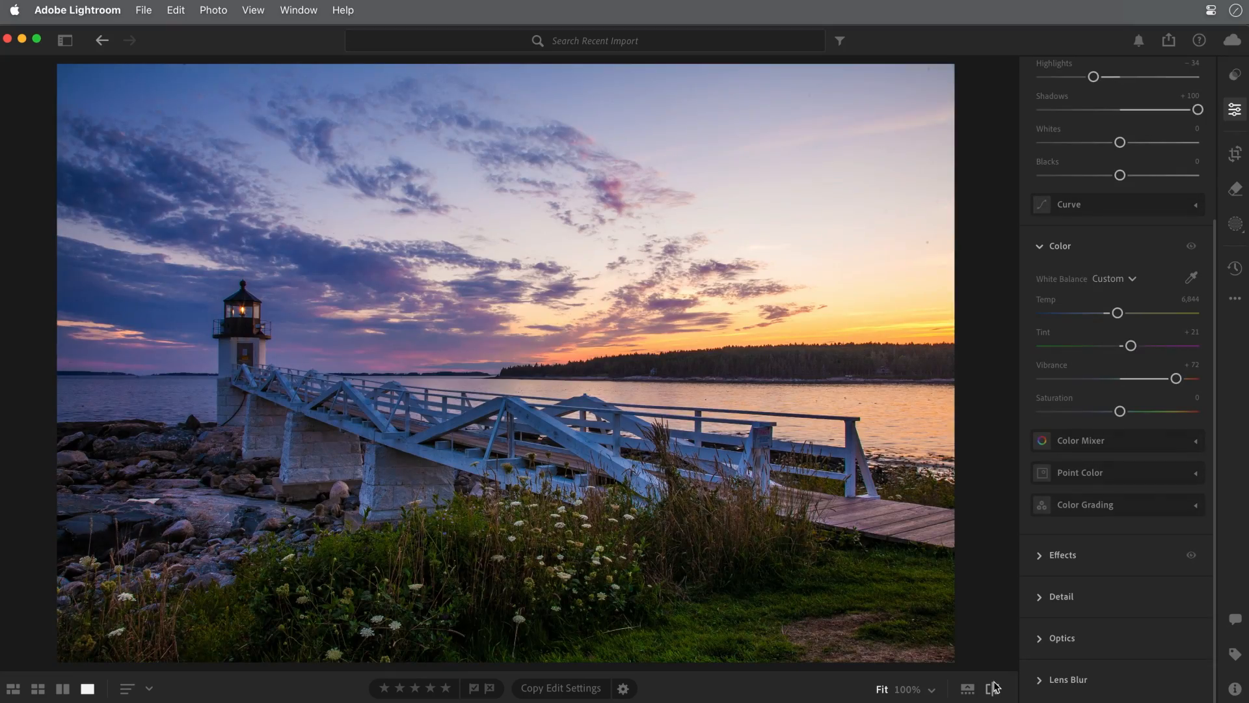The width and height of the screenshot is (1249, 703).
Task: Click the back arrow
Action: click(x=102, y=40)
